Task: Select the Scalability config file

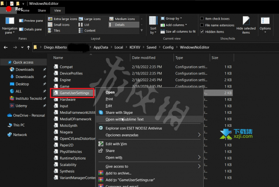Action: [x=68, y=165]
